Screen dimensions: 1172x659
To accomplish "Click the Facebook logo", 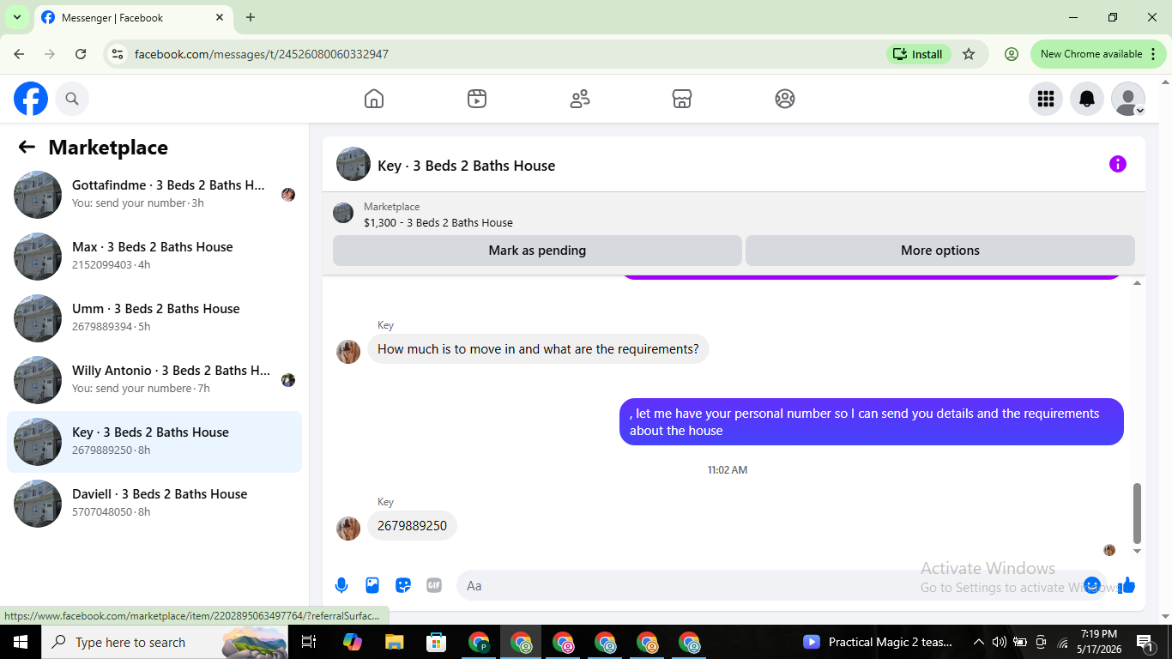I will pyautogui.click(x=31, y=99).
